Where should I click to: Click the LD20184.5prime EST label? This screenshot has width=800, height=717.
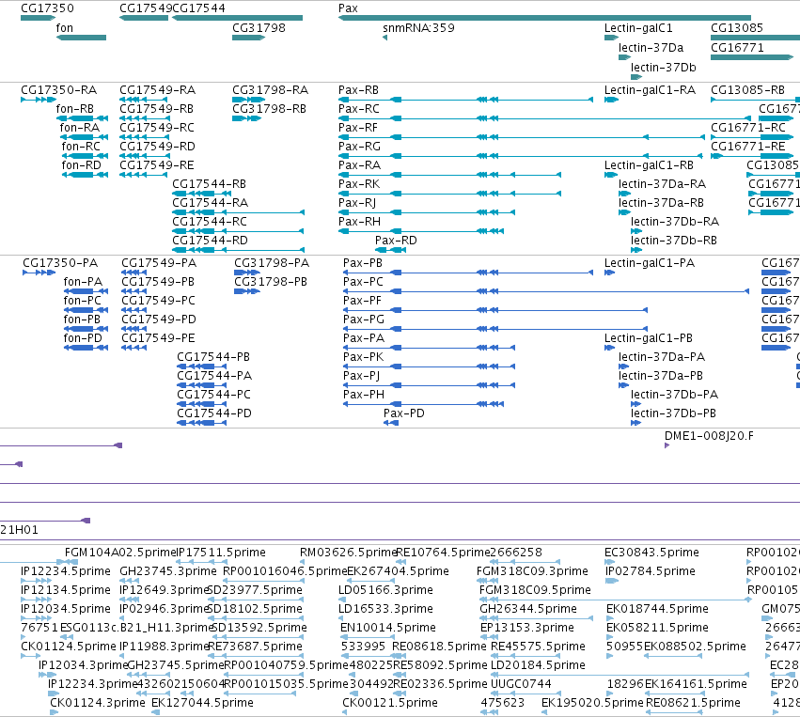538,665
